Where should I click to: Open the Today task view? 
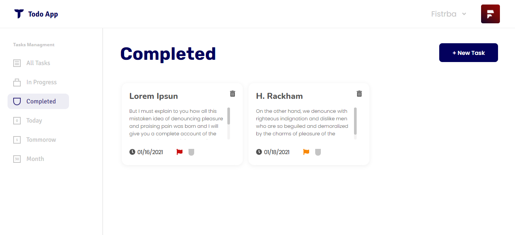(34, 121)
